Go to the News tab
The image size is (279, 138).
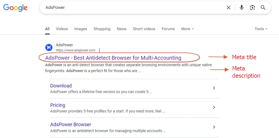pyautogui.click(x=122, y=29)
